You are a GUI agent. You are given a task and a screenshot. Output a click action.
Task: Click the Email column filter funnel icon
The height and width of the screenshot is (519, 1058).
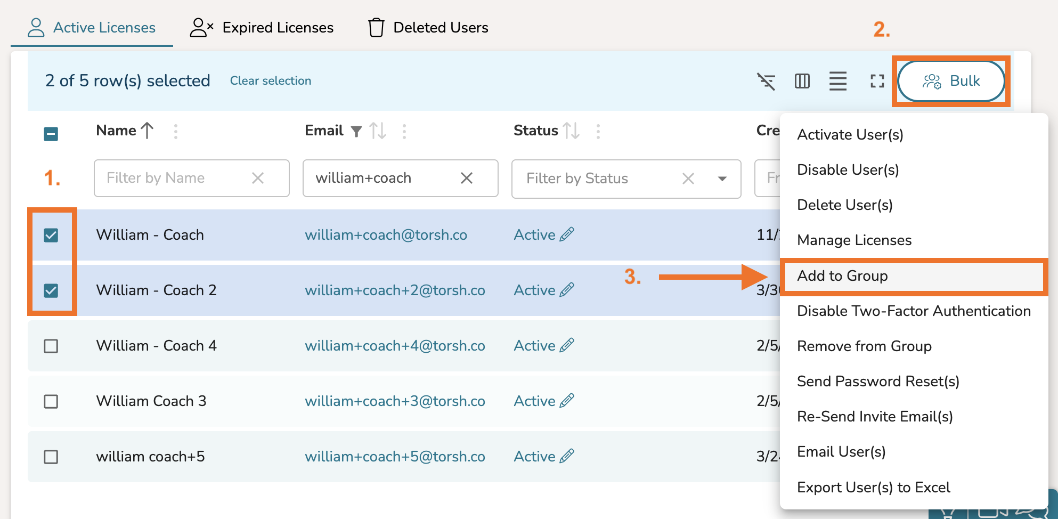(356, 131)
